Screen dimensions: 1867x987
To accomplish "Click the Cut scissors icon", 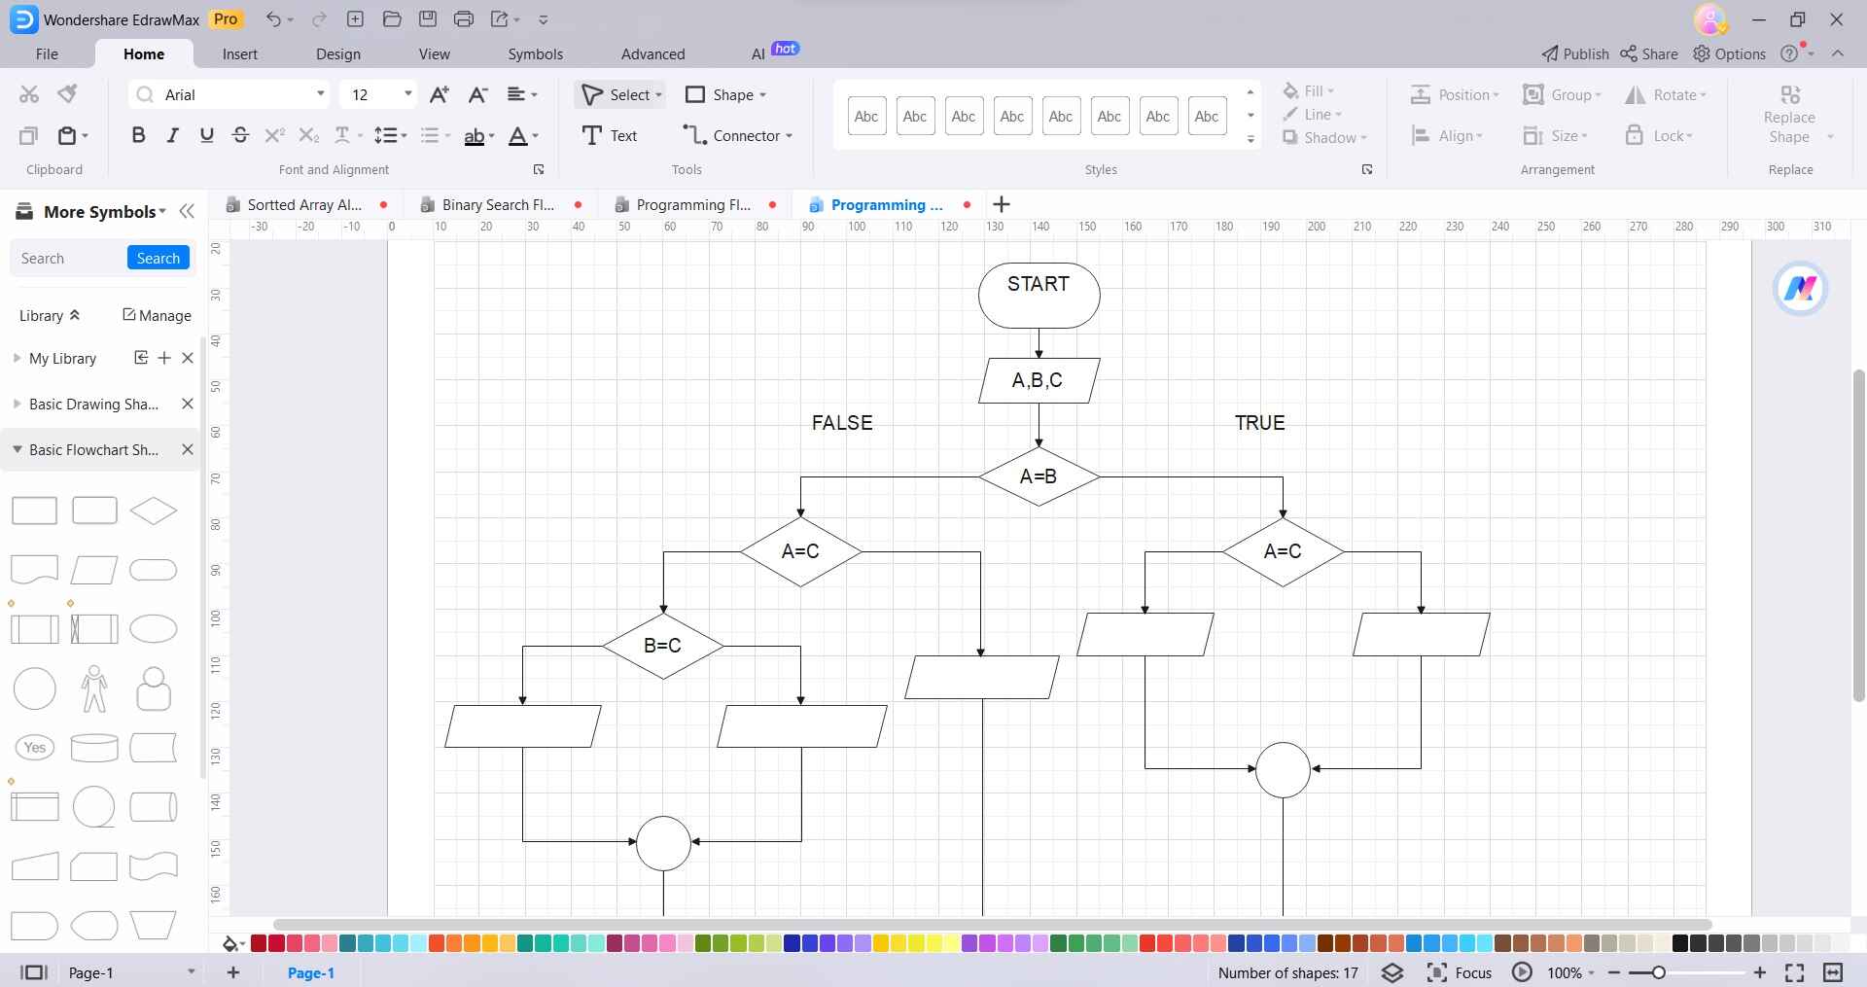I will pyautogui.click(x=29, y=94).
